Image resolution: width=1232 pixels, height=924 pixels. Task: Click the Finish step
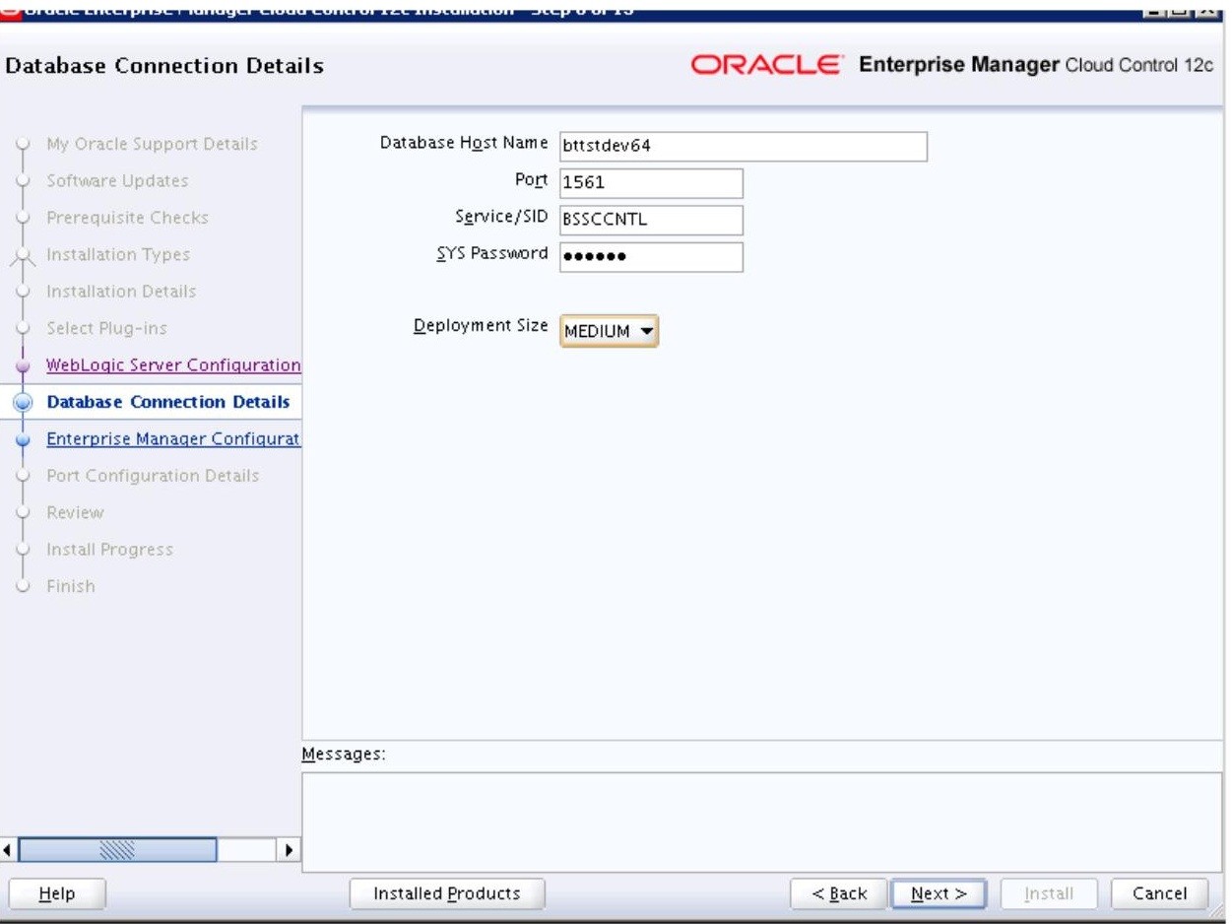(71, 586)
